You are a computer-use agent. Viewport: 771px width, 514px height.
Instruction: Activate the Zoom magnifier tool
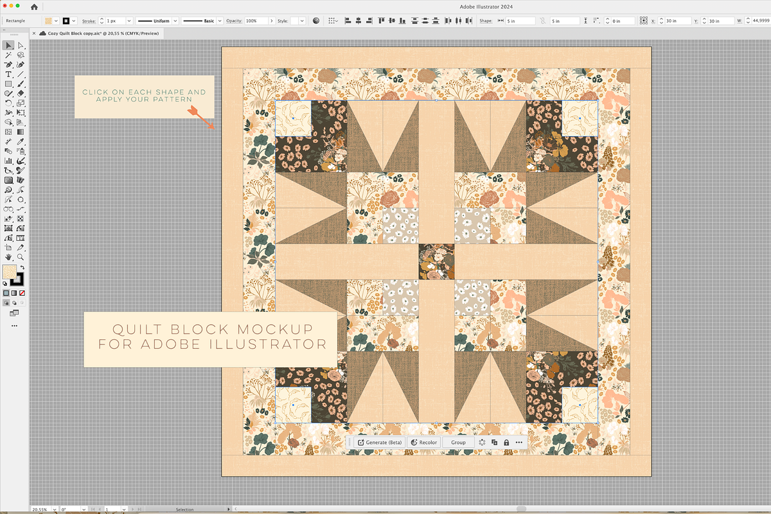coord(21,257)
